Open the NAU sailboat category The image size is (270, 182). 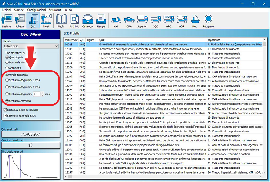[x=195, y=20]
